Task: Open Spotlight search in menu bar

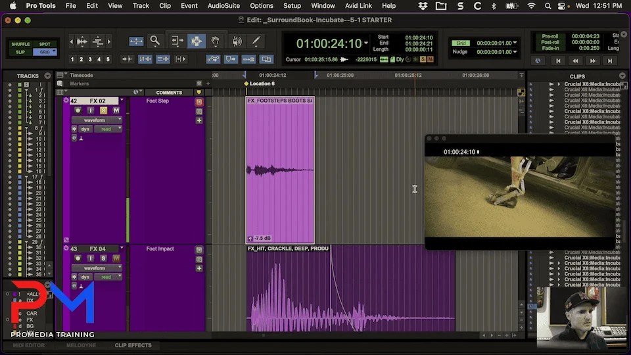Action: click(548, 6)
